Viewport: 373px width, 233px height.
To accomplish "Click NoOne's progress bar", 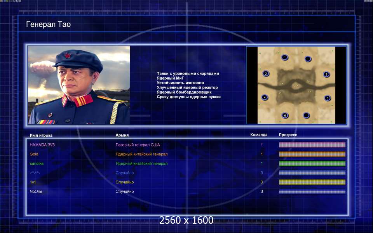I will (312, 191).
